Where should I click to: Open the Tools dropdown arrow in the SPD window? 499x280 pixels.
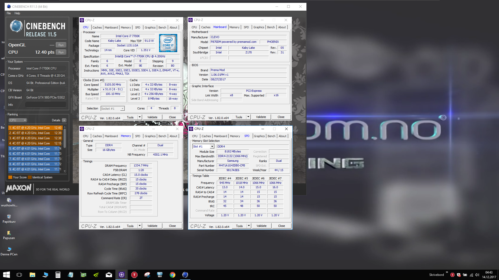[249, 226]
